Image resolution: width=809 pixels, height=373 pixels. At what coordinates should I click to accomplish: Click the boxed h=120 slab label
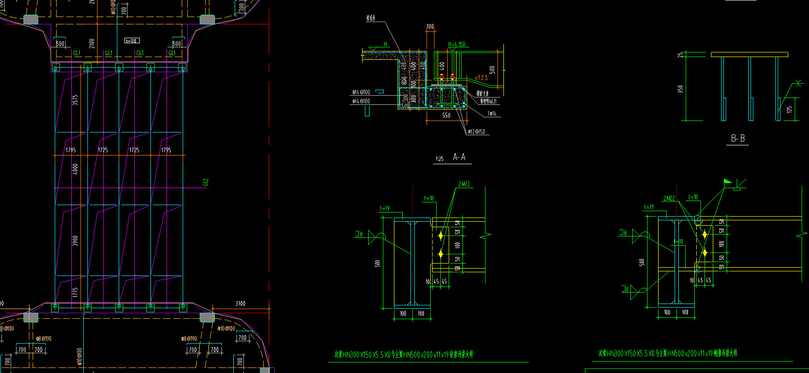click(x=132, y=41)
